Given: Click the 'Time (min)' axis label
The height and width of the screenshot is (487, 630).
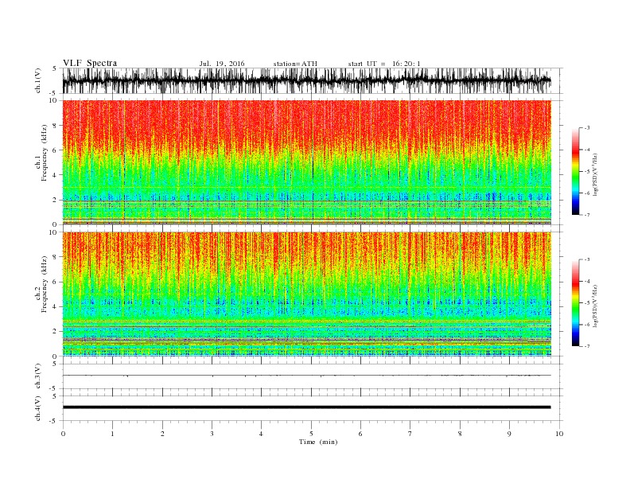Looking at the screenshot, I should 318,442.
